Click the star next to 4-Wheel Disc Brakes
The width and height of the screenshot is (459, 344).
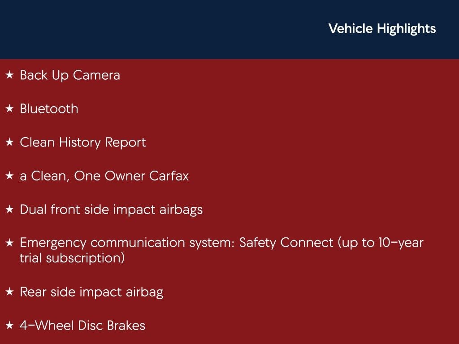(x=9, y=326)
